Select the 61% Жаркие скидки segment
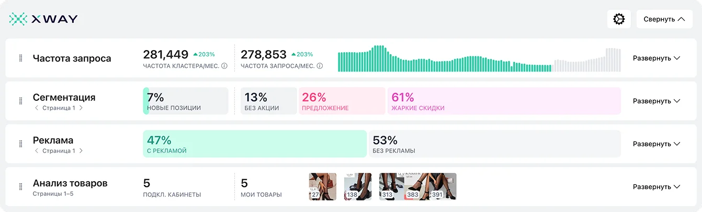The image size is (702, 212). click(503, 101)
